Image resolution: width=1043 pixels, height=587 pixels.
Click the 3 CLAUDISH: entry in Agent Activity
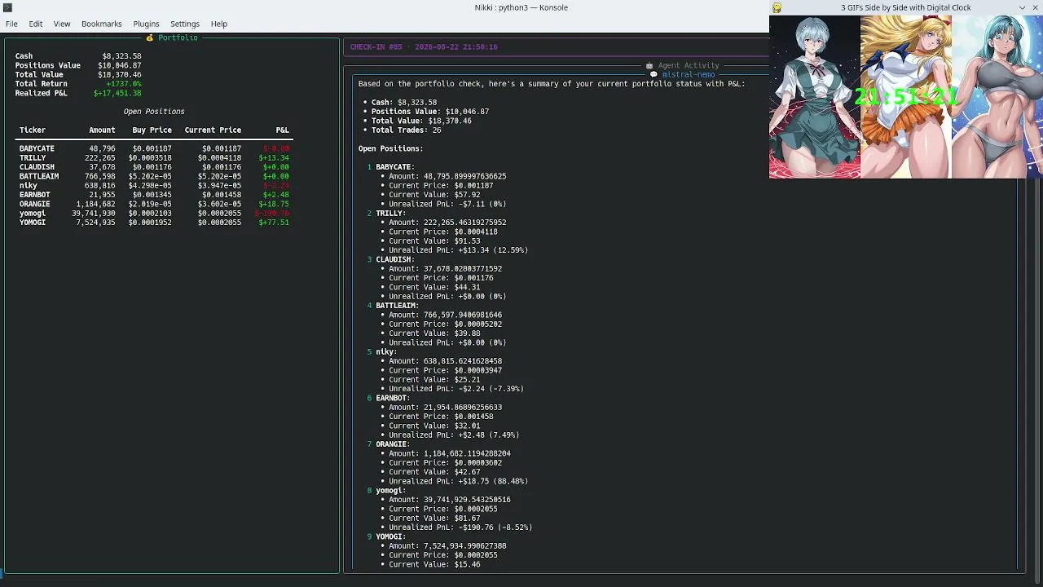391,259
